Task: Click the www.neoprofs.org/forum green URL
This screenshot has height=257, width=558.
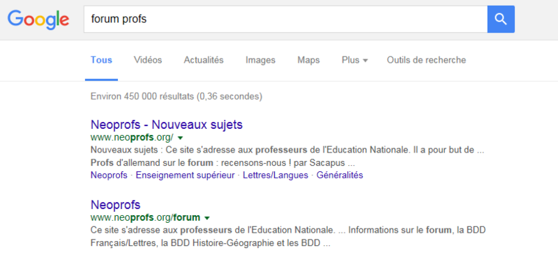Action: (x=145, y=217)
